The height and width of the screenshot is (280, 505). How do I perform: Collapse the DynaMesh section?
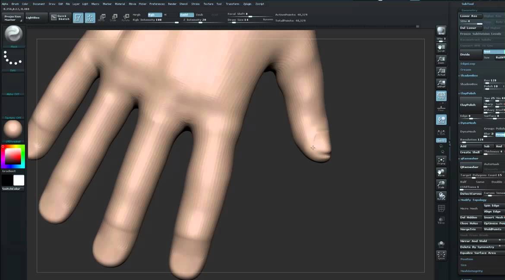467,123
